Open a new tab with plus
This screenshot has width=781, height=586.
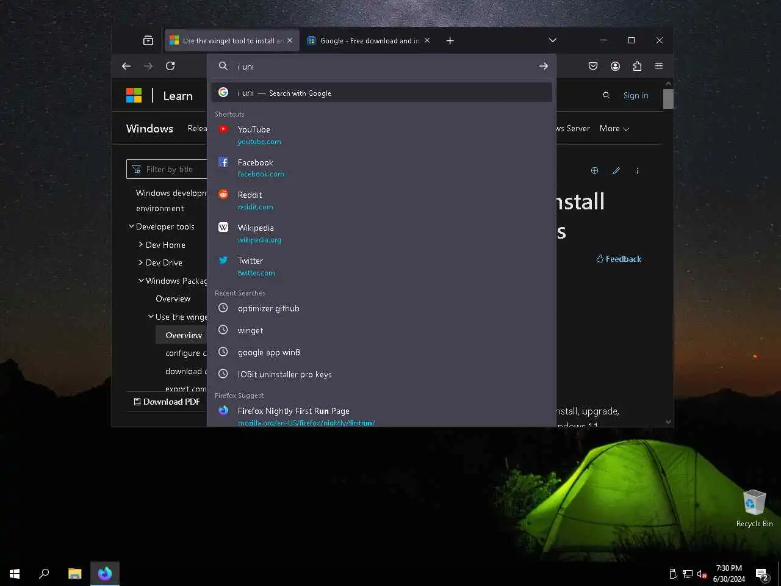coord(450,40)
